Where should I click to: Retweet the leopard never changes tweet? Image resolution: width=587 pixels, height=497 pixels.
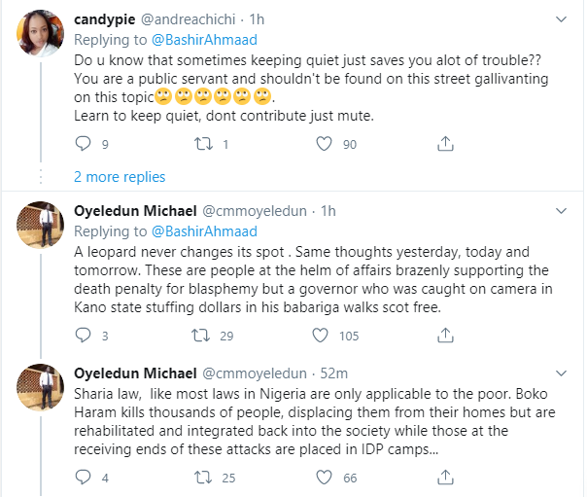point(201,336)
